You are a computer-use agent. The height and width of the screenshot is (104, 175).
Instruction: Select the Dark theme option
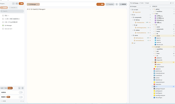(x=6, y=88)
